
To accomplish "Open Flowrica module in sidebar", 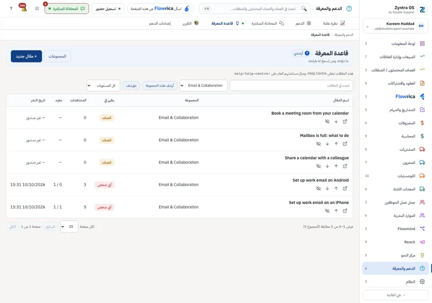I will 396,96.
